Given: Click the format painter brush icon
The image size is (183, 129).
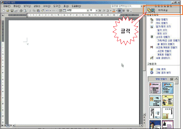Looking at the screenshot, I should coord(43,11).
